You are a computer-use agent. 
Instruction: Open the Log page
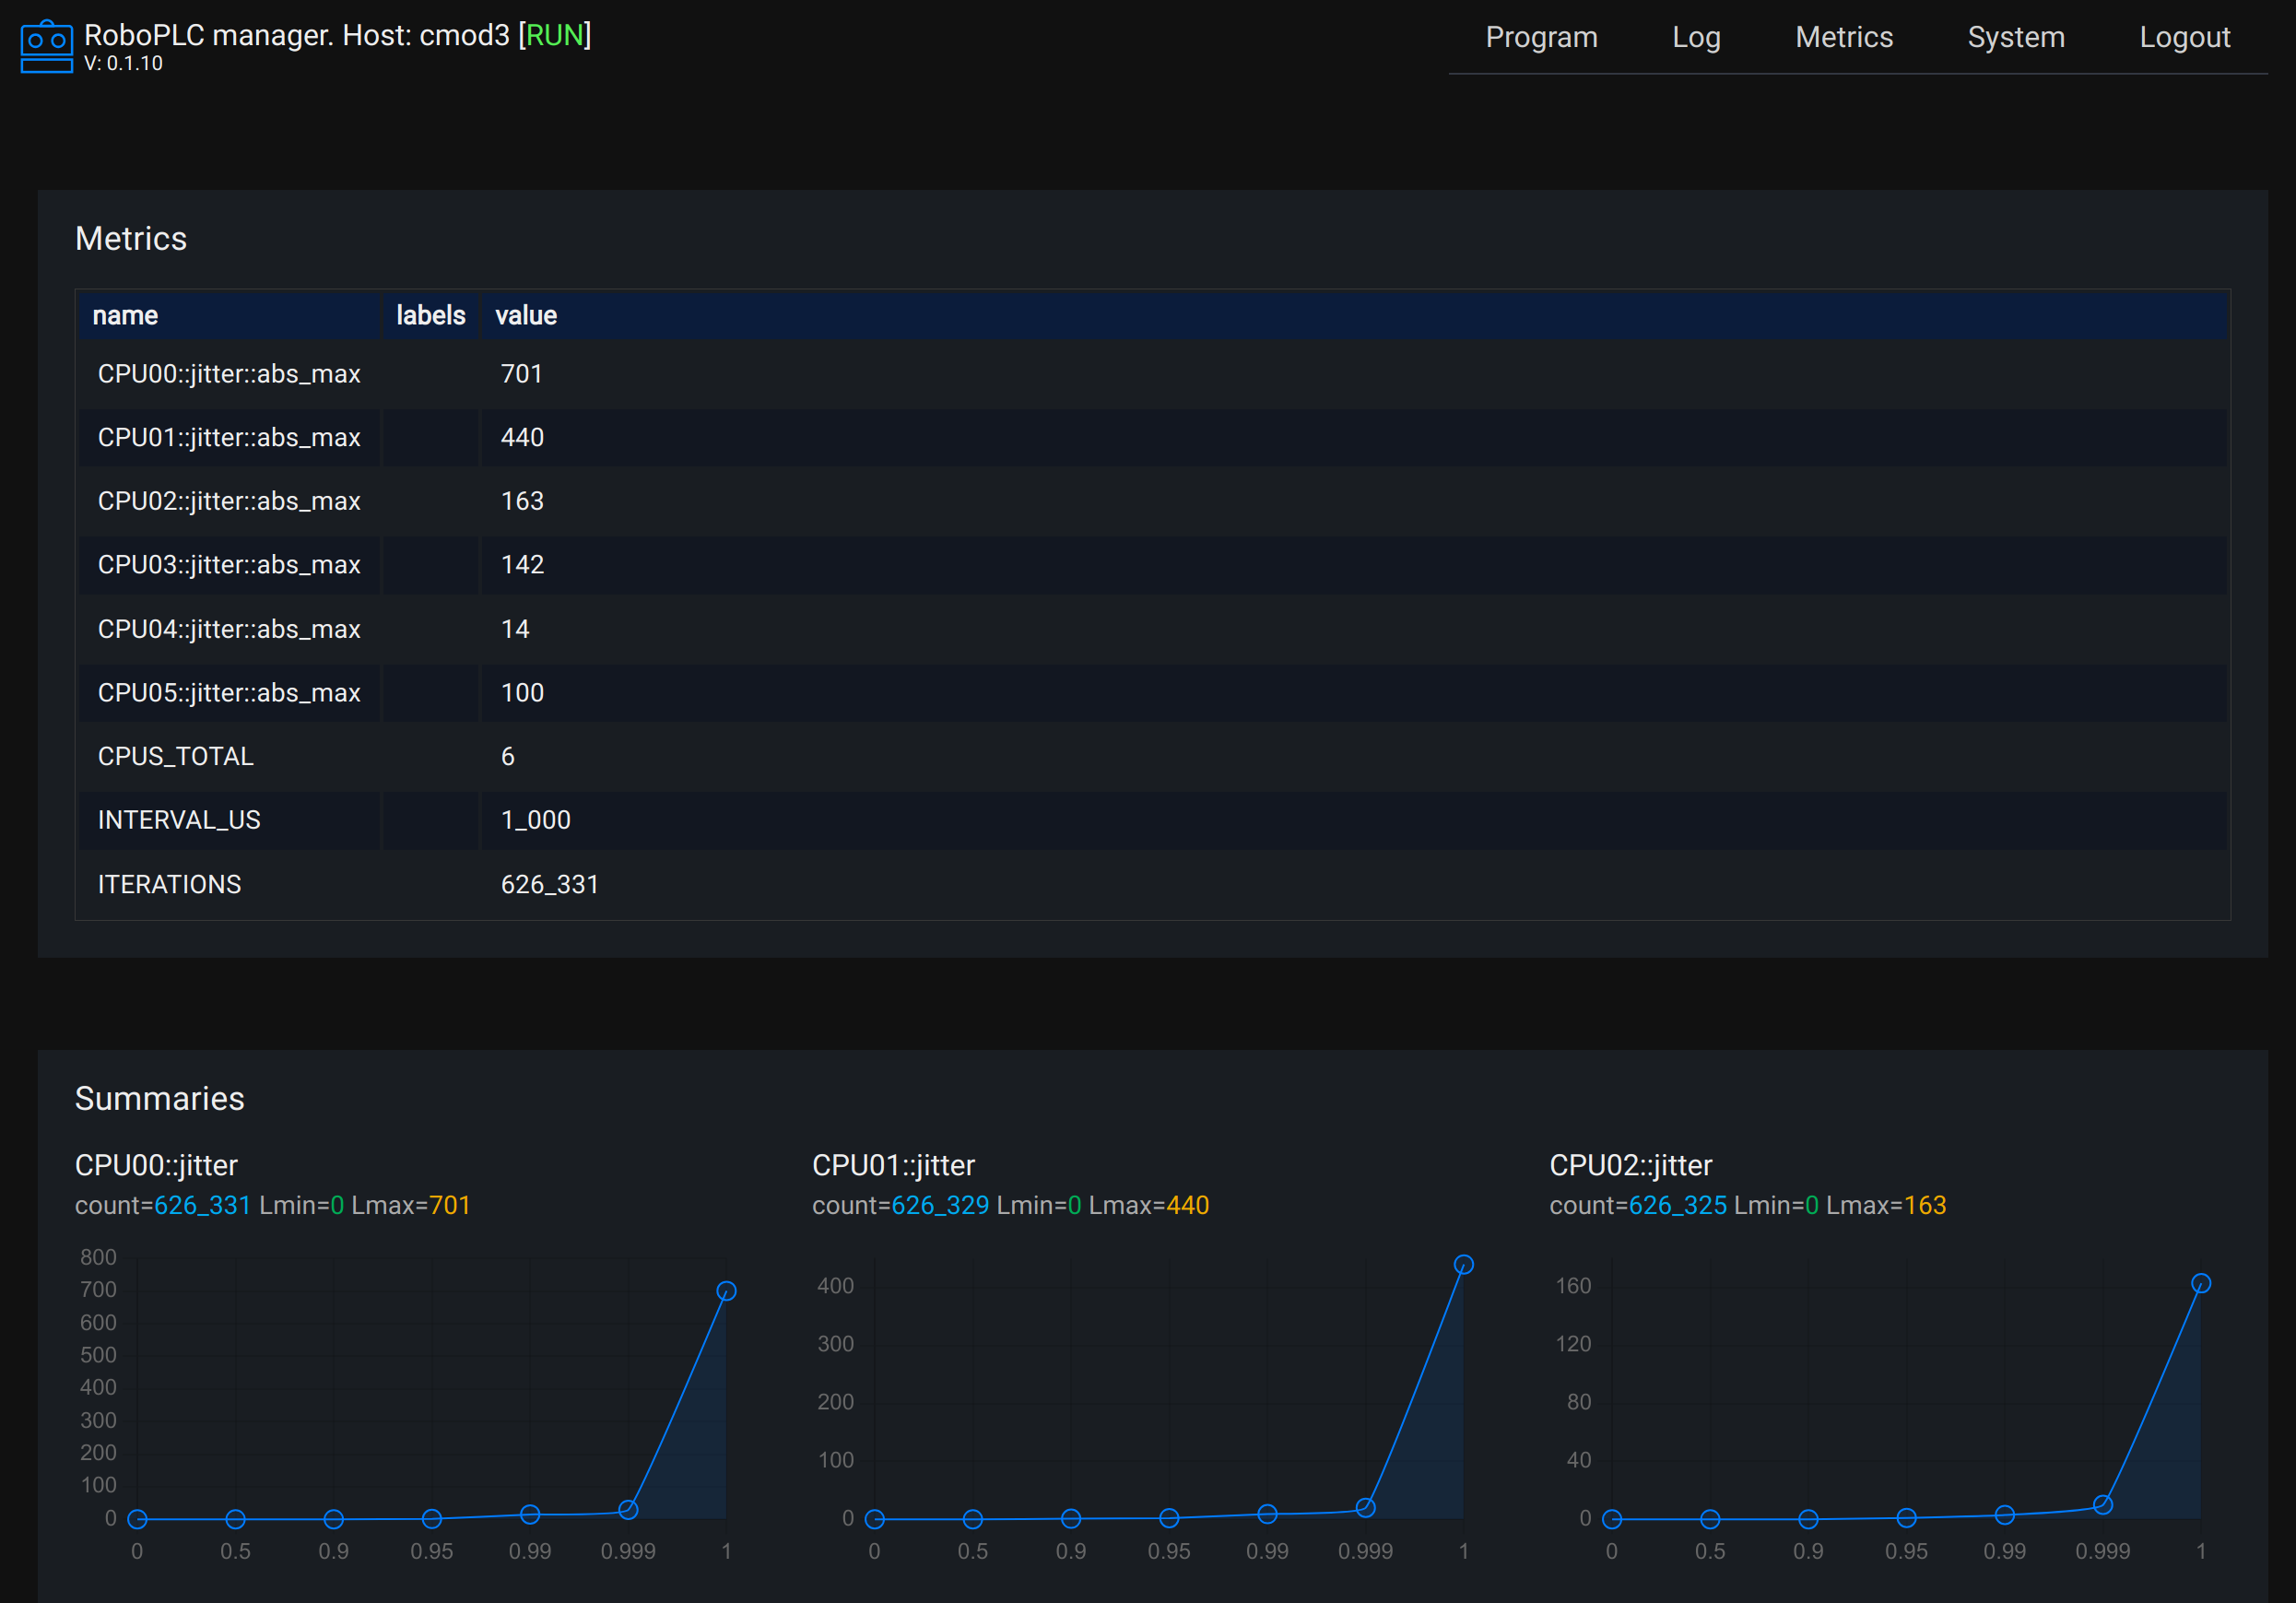click(1696, 37)
